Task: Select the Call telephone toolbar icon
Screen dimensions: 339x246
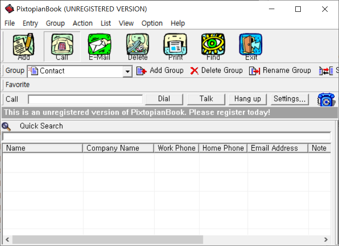Action: (62, 46)
